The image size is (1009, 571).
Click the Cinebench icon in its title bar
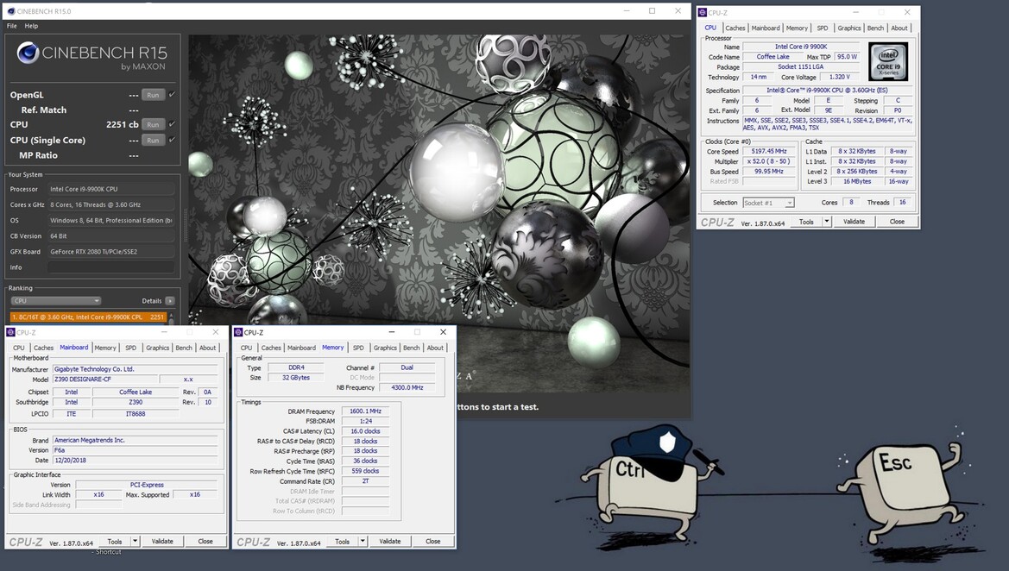(11, 11)
